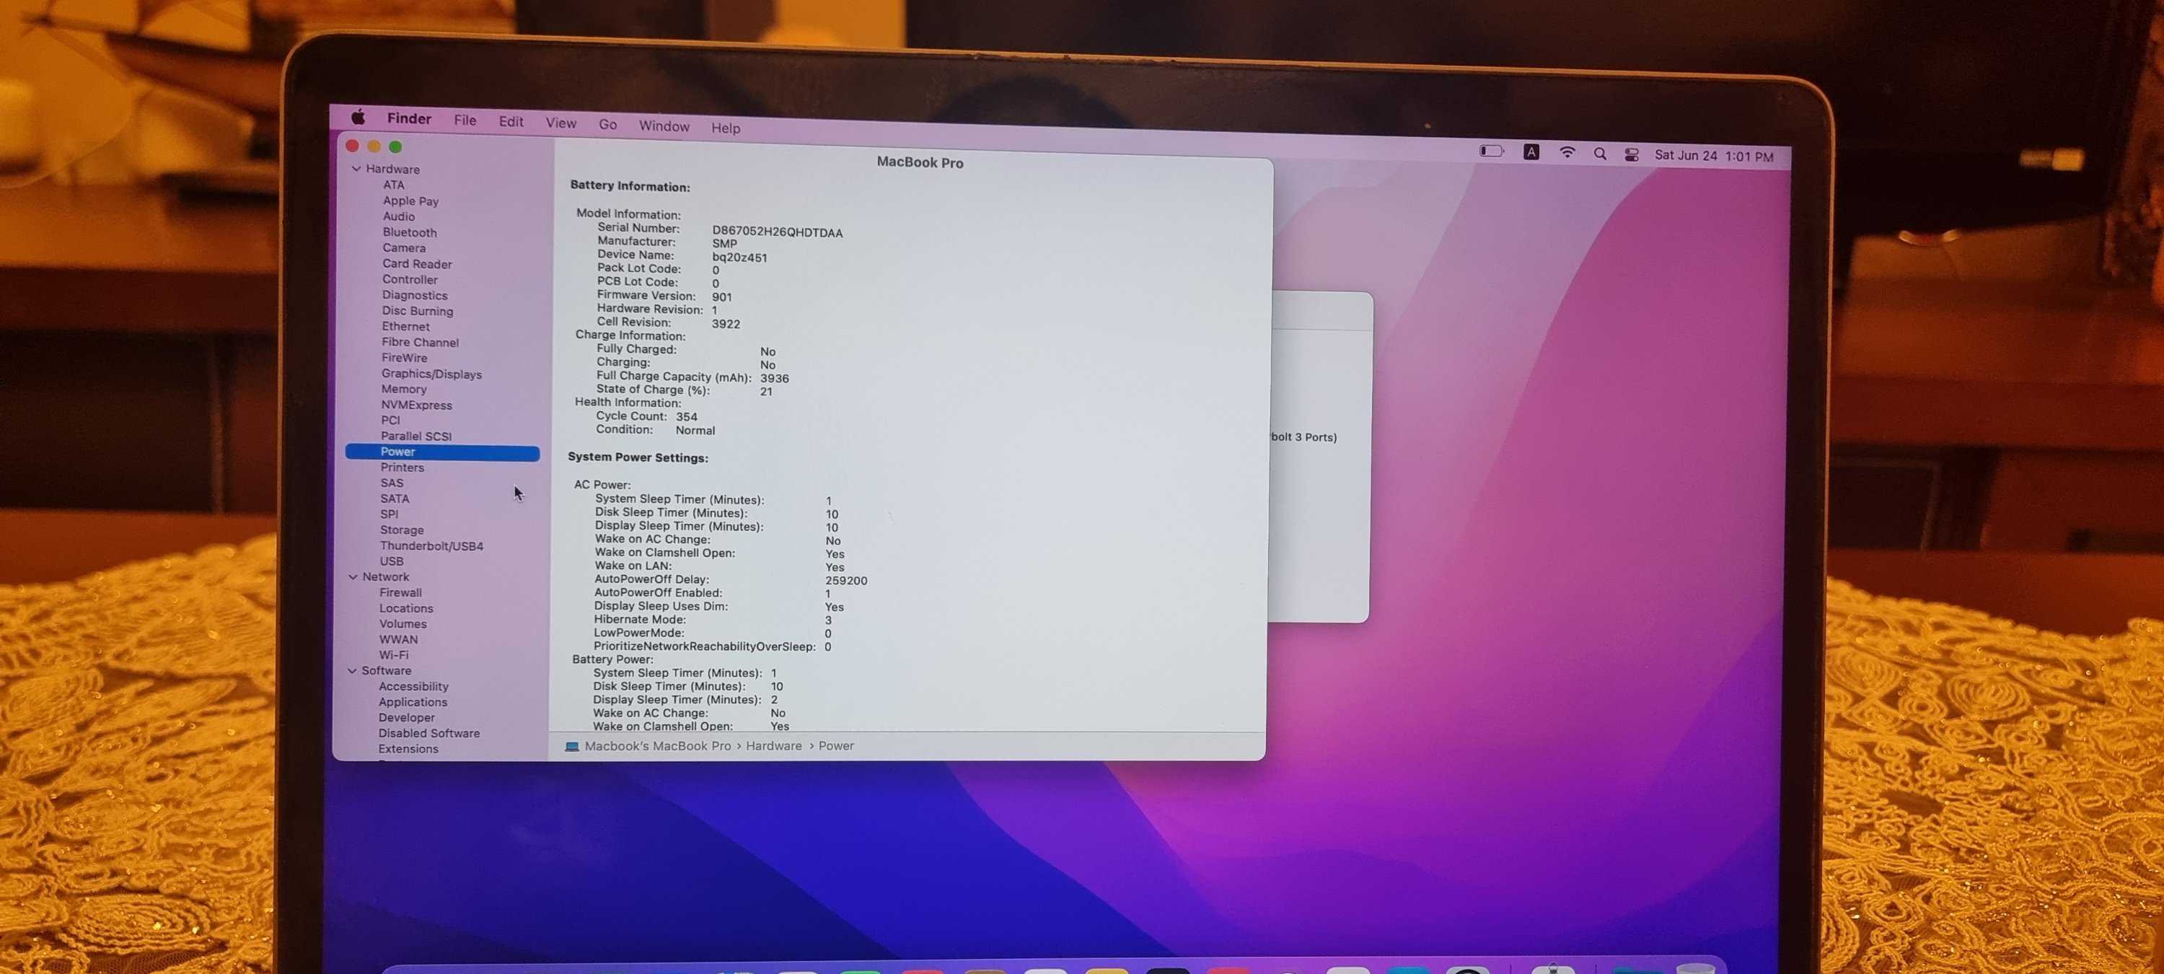The width and height of the screenshot is (2164, 974).
Task: Click the Apple logo menu
Action: 358,117
